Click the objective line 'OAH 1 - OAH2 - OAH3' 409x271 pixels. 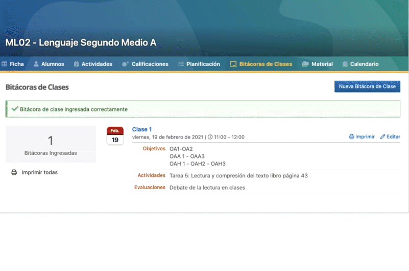coord(198,164)
